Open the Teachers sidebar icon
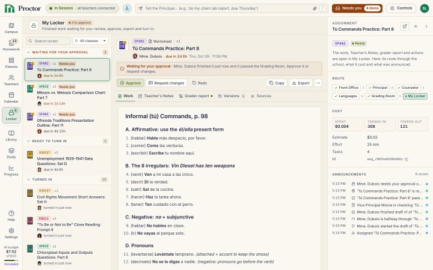Image resolution: width=433 pixels, height=270 pixels. click(x=11, y=80)
